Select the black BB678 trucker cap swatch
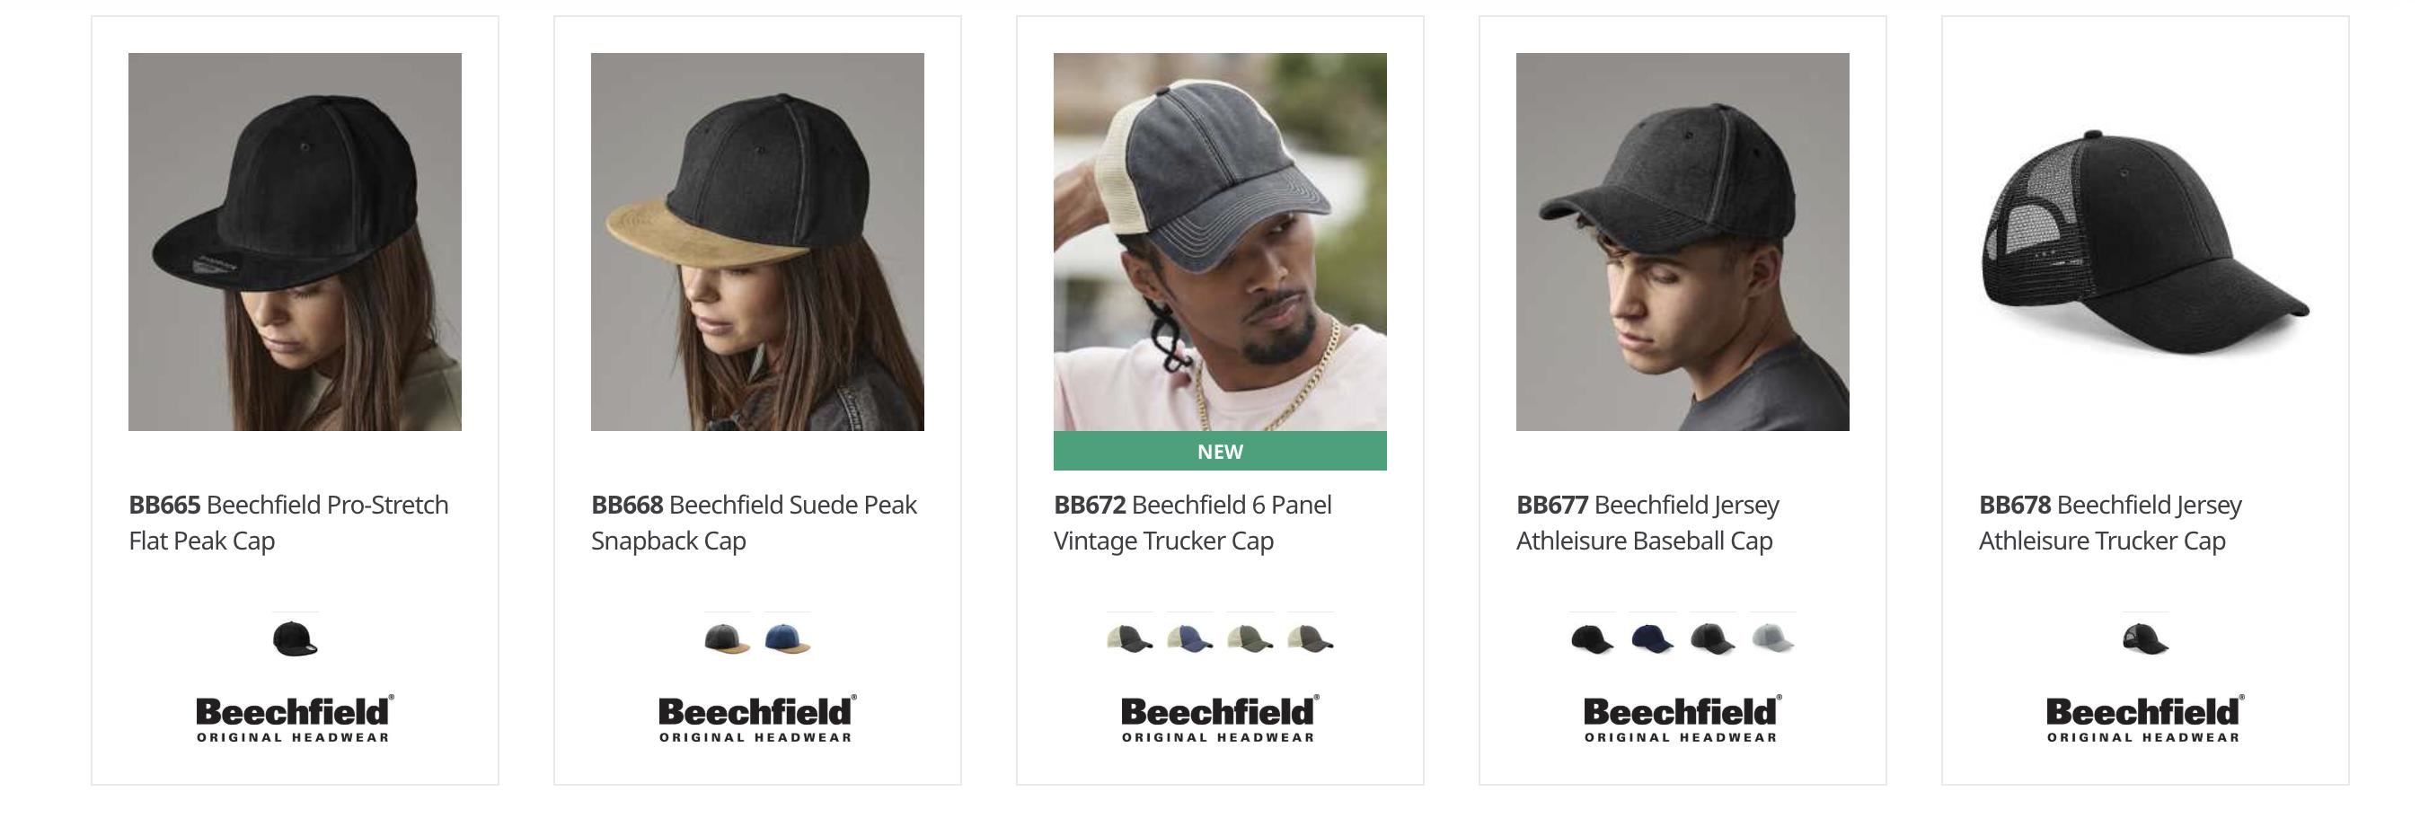The height and width of the screenshot is (836, 2420). pos(2146,638)
